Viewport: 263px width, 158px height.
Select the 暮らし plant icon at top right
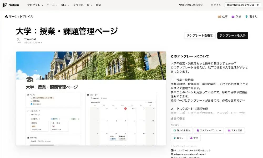pyautogui.click(x=246, y=16)
